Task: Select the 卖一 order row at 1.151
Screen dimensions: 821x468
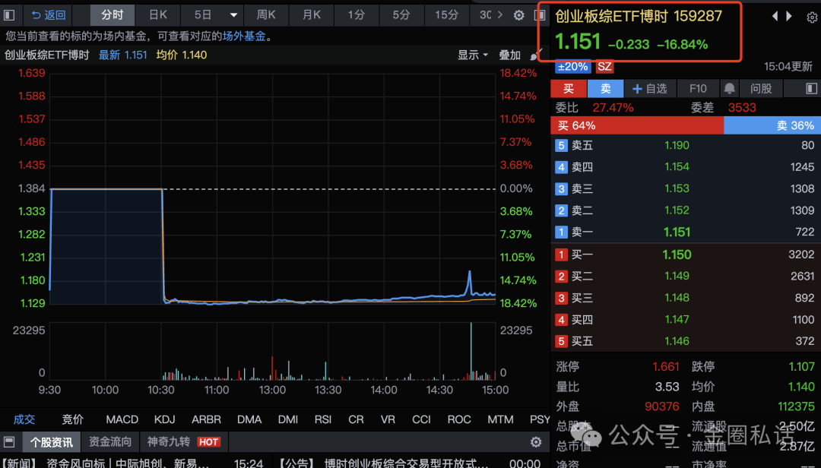Action: tap(685, 232)
